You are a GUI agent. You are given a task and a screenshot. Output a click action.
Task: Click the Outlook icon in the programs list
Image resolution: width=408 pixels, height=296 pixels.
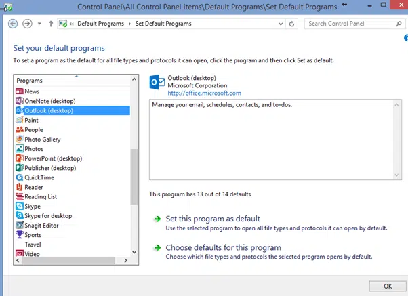20,110
